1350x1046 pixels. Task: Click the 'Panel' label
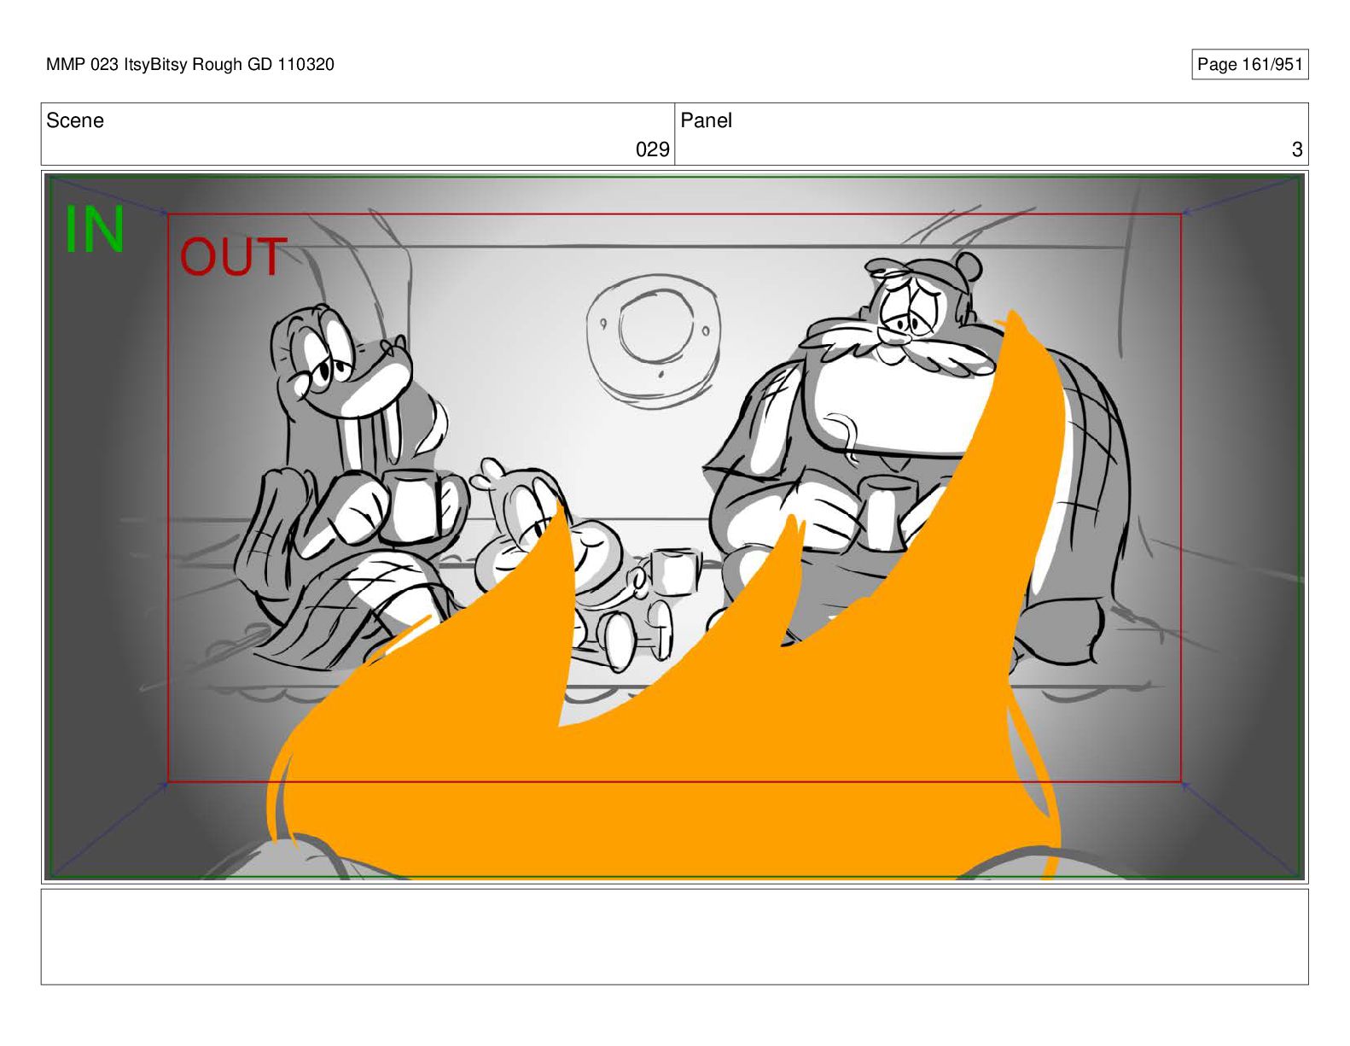click(x=706, y=120)
